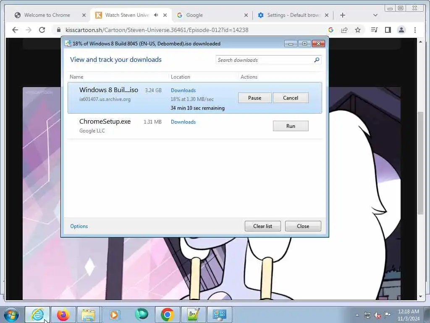Click the Location column header
Viewport: 430px width, 323px height.
tap(181, 77)
